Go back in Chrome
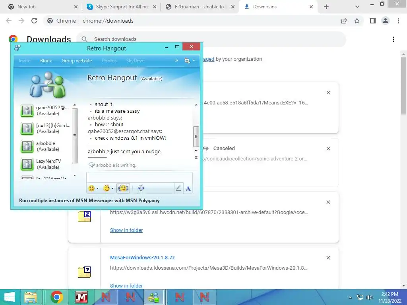The image size is (407, 305). [x=9, y=21]
